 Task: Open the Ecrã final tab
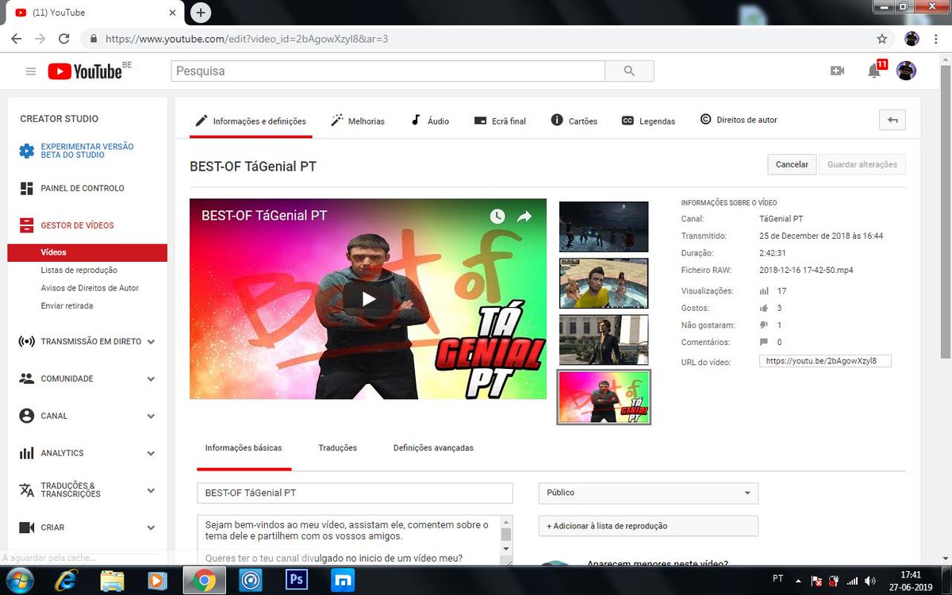tap(500, 121)
